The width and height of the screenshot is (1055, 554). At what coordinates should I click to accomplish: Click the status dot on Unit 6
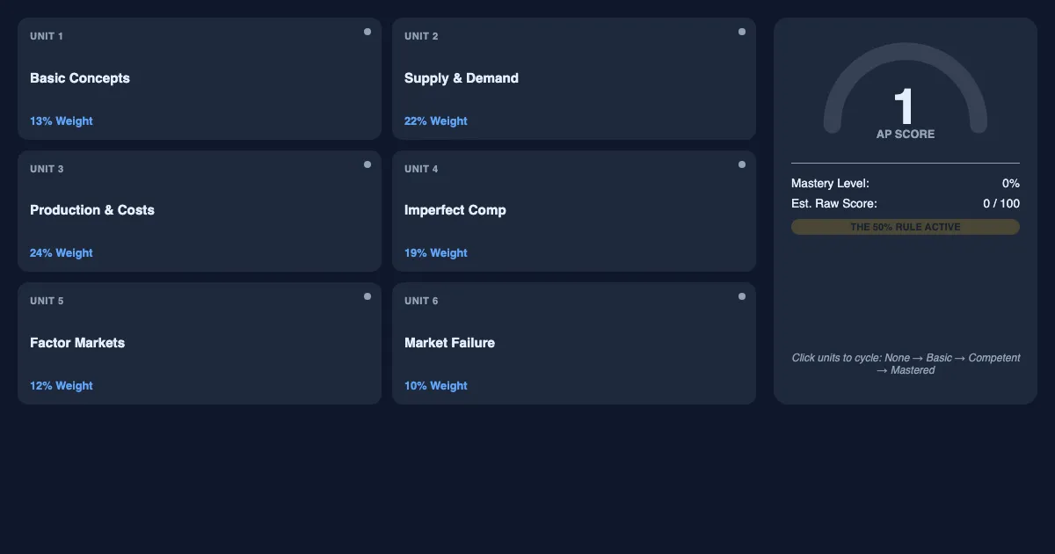[x=742, y=296]
